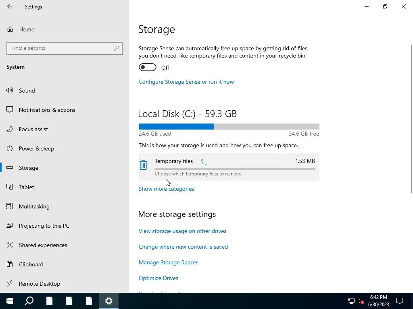Viewport: 413px width, 309px height.
Task: Click the Notifications & actions icon
Action: pos(10,109)
